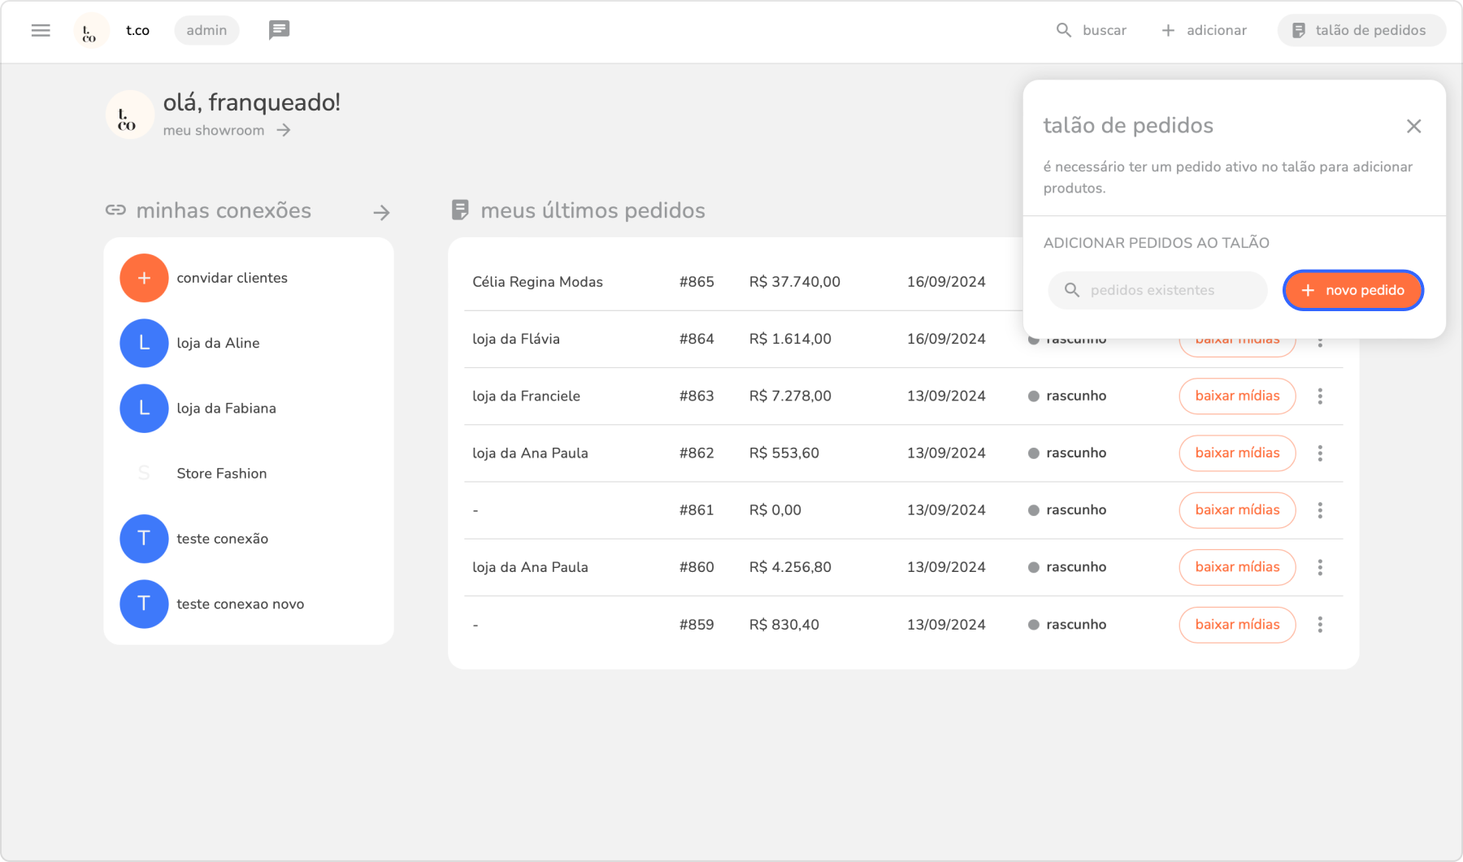Screen dimensions: 1463x862
Task: Click the t.co logo in header
Action: coord(90,31)
